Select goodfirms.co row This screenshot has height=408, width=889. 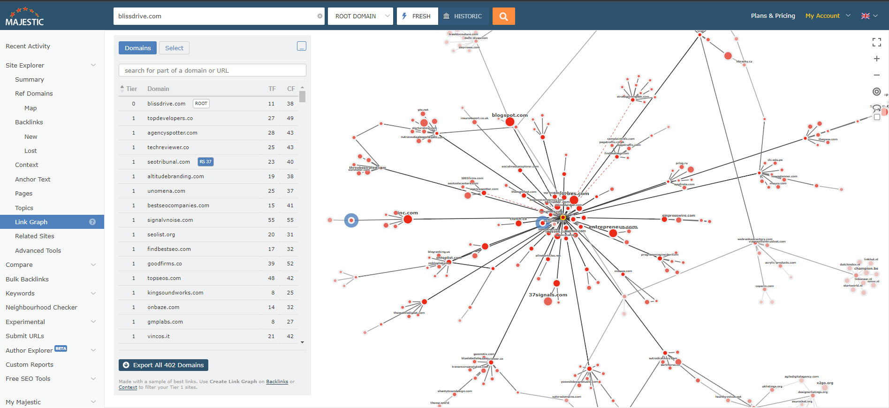[x=209, y=264]
